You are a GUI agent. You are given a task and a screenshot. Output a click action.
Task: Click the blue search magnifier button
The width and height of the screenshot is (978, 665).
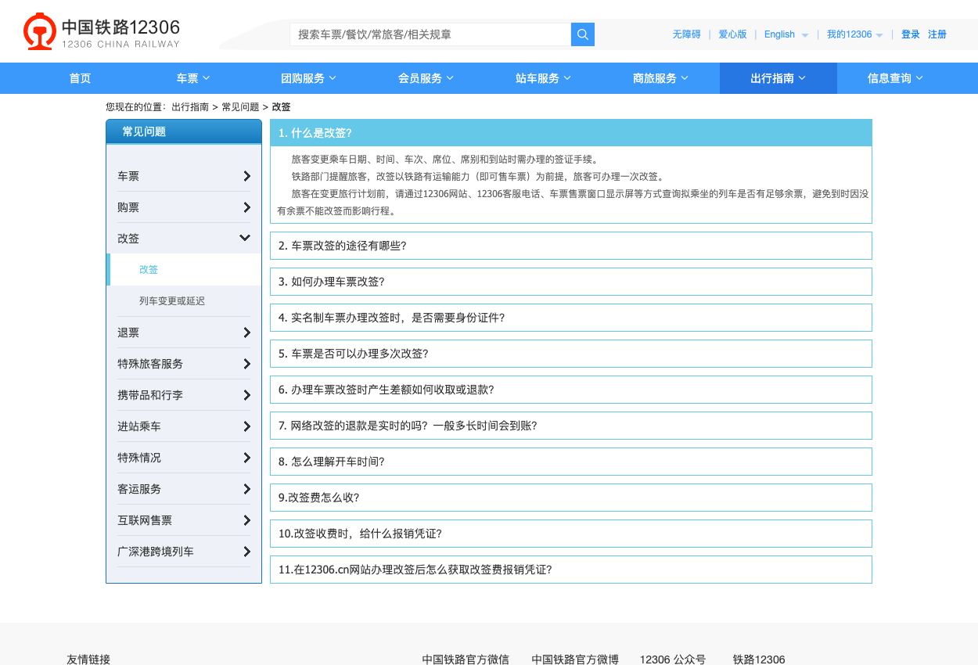click(583, 34)
